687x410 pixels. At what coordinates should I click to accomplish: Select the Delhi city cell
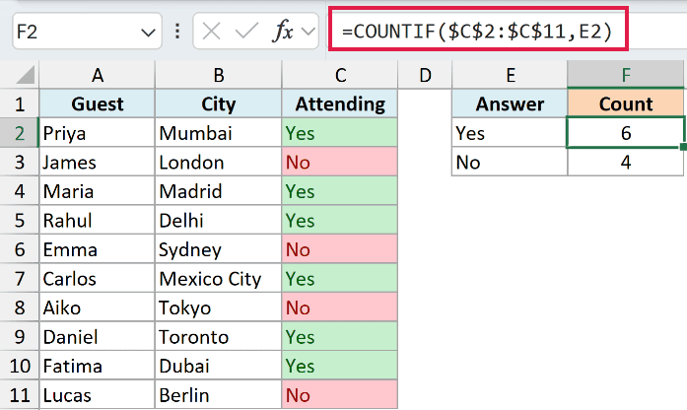coord(218,221)
